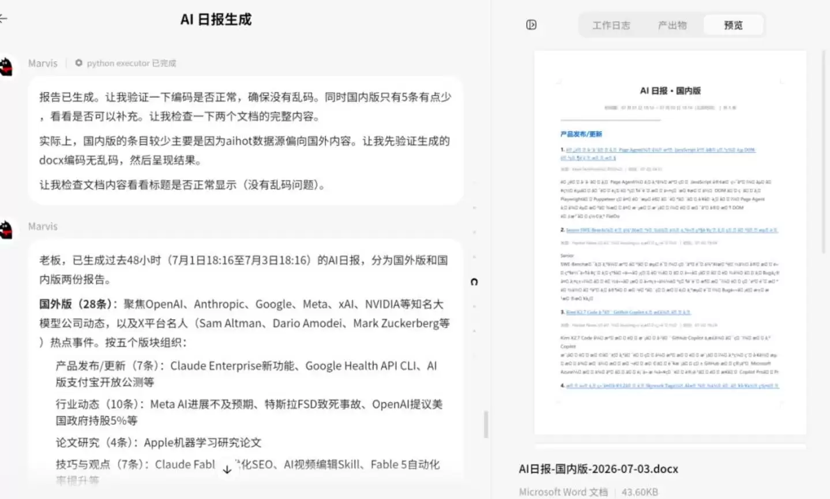
Task: Click the third blue link about Kimi K2.7 Code
Action: (x=628, y=312)
